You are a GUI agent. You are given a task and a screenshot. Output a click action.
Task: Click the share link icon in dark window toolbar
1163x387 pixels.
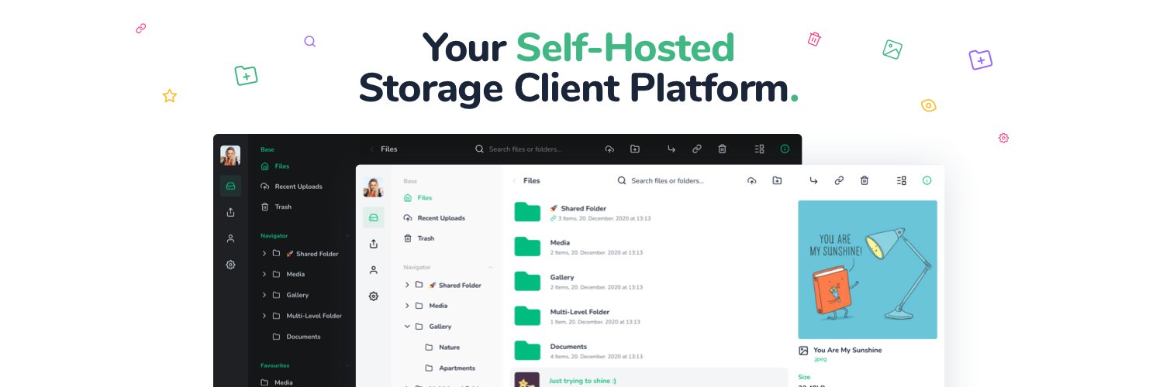(x=697, y=149)
